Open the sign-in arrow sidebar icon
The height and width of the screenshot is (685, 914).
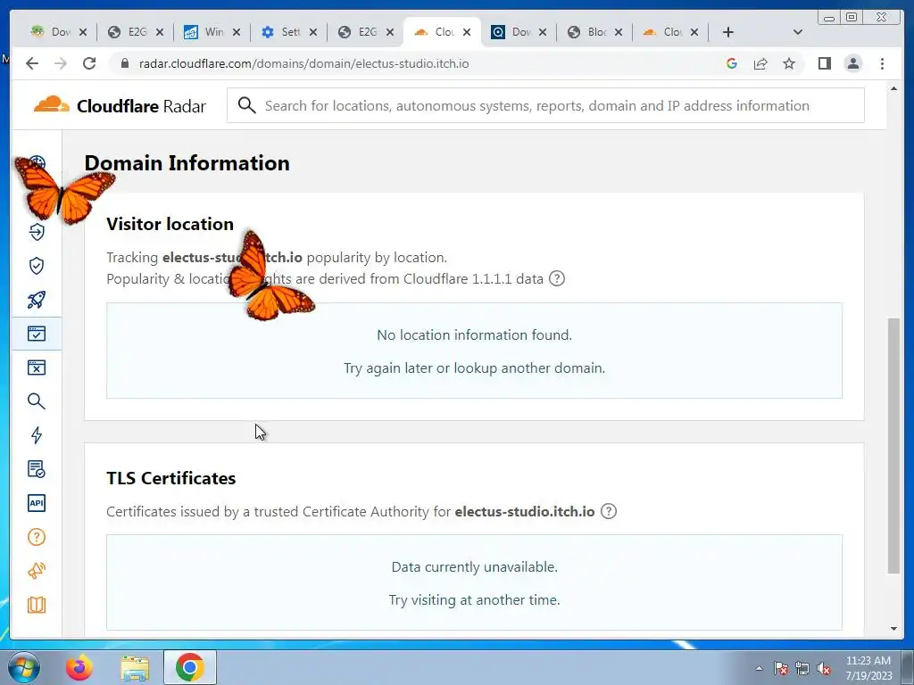(36, 232)
